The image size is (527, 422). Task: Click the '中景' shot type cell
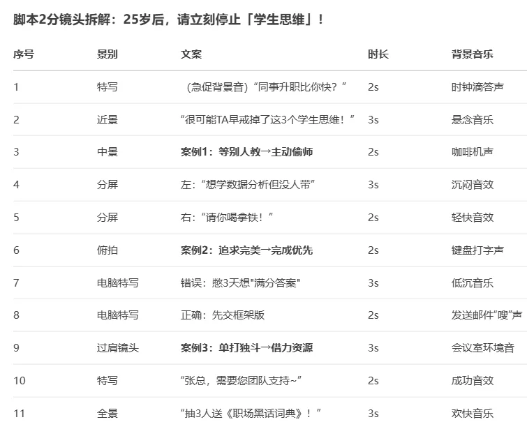[107, 152]
